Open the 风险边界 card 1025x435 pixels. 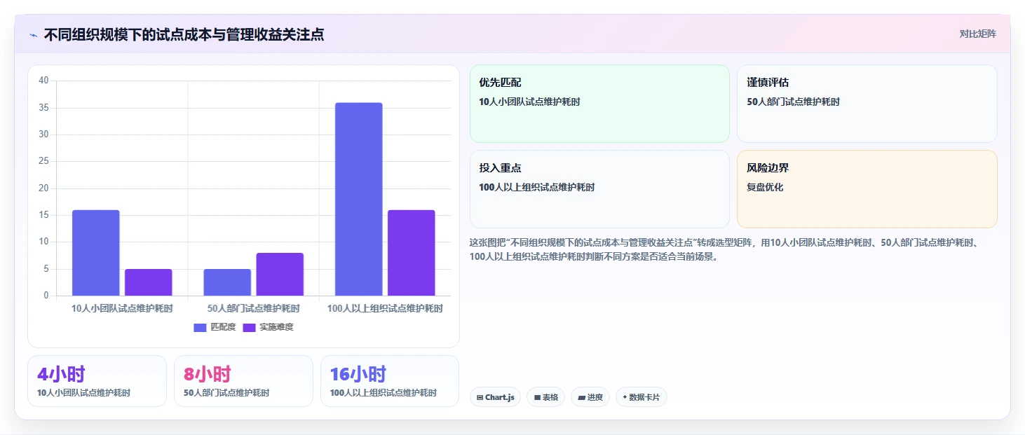coord(867,189)
